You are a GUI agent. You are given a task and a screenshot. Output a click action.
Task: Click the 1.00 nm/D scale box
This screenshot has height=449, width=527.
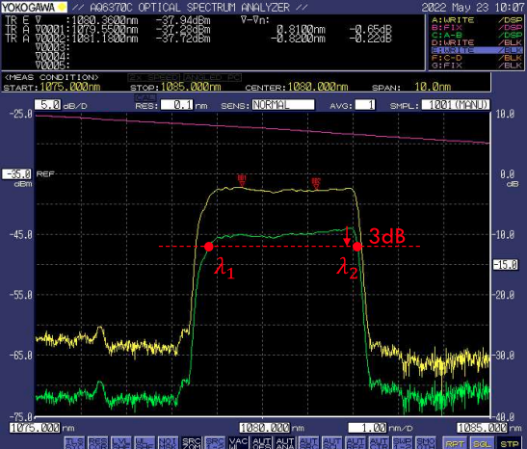pos(368,428)
